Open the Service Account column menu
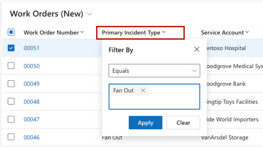 click(x=225, y=33)
